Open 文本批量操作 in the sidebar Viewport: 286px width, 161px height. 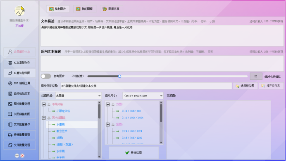tap(20, 125)
